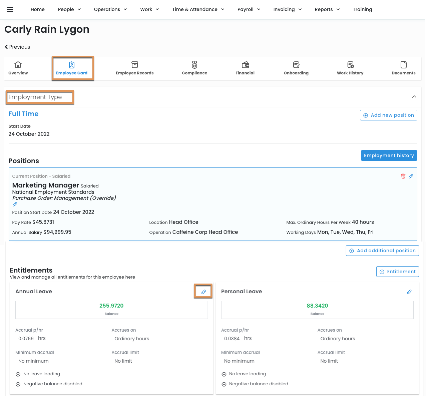Screen dimensions: 426x400
Task: Go to the Work History tab
Action: pyautogui.click(x=350, y=68)
